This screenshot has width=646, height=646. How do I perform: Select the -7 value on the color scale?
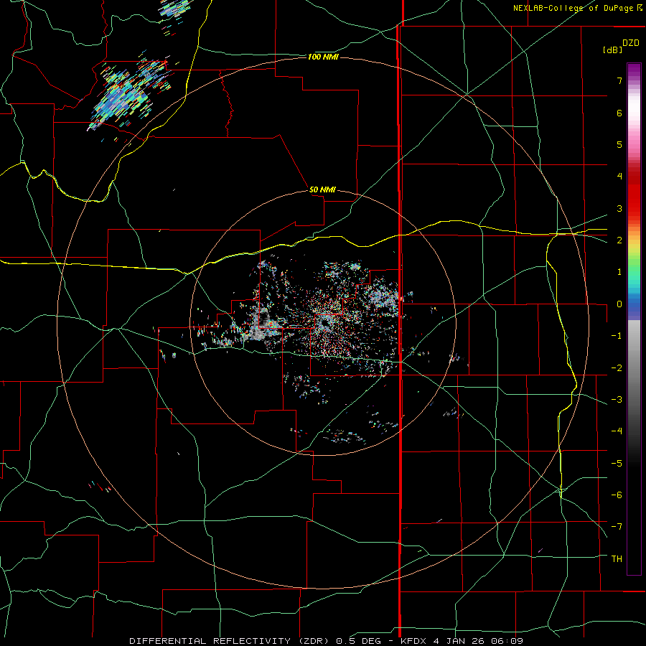pos(617,527)
